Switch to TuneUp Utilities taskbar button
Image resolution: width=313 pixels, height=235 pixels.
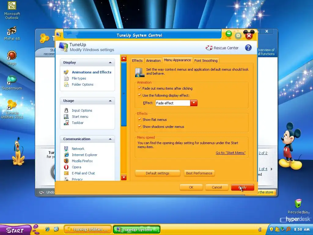(x=88, y=229)
